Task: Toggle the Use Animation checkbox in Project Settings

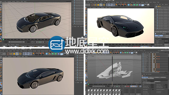Action: (150, 91)
